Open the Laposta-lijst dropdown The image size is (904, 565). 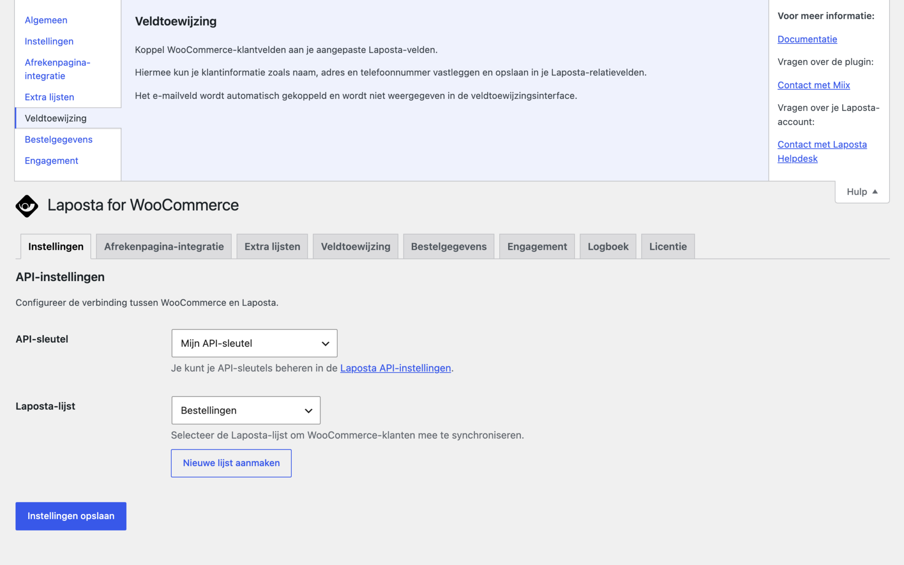click(246, 410)
